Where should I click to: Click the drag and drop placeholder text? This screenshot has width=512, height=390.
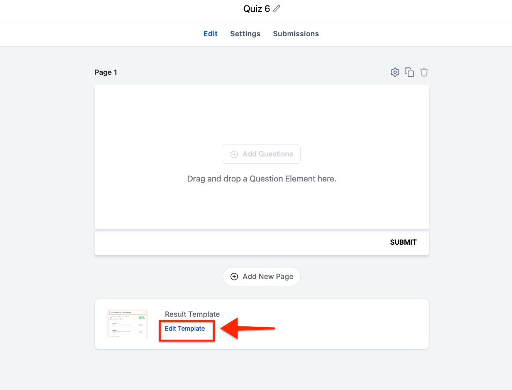click(261, 179)
